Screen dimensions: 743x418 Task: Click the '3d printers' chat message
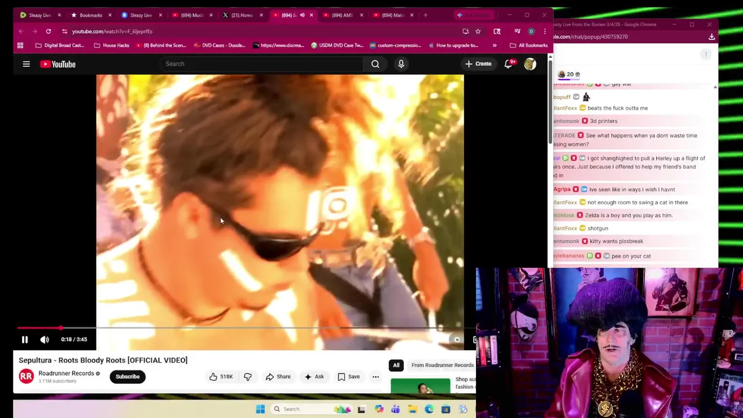click(x=604, y=121)
